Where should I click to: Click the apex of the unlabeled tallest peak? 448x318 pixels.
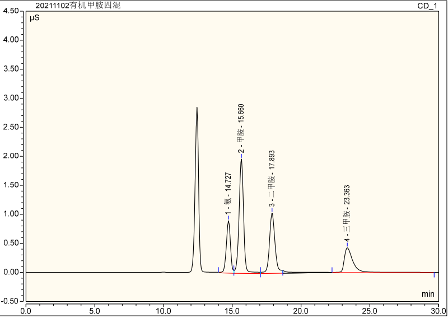197,107
